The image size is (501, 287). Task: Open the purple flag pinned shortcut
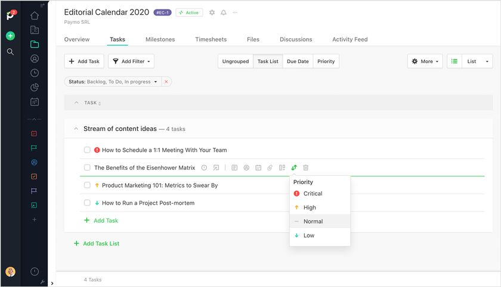click(34, 191)
